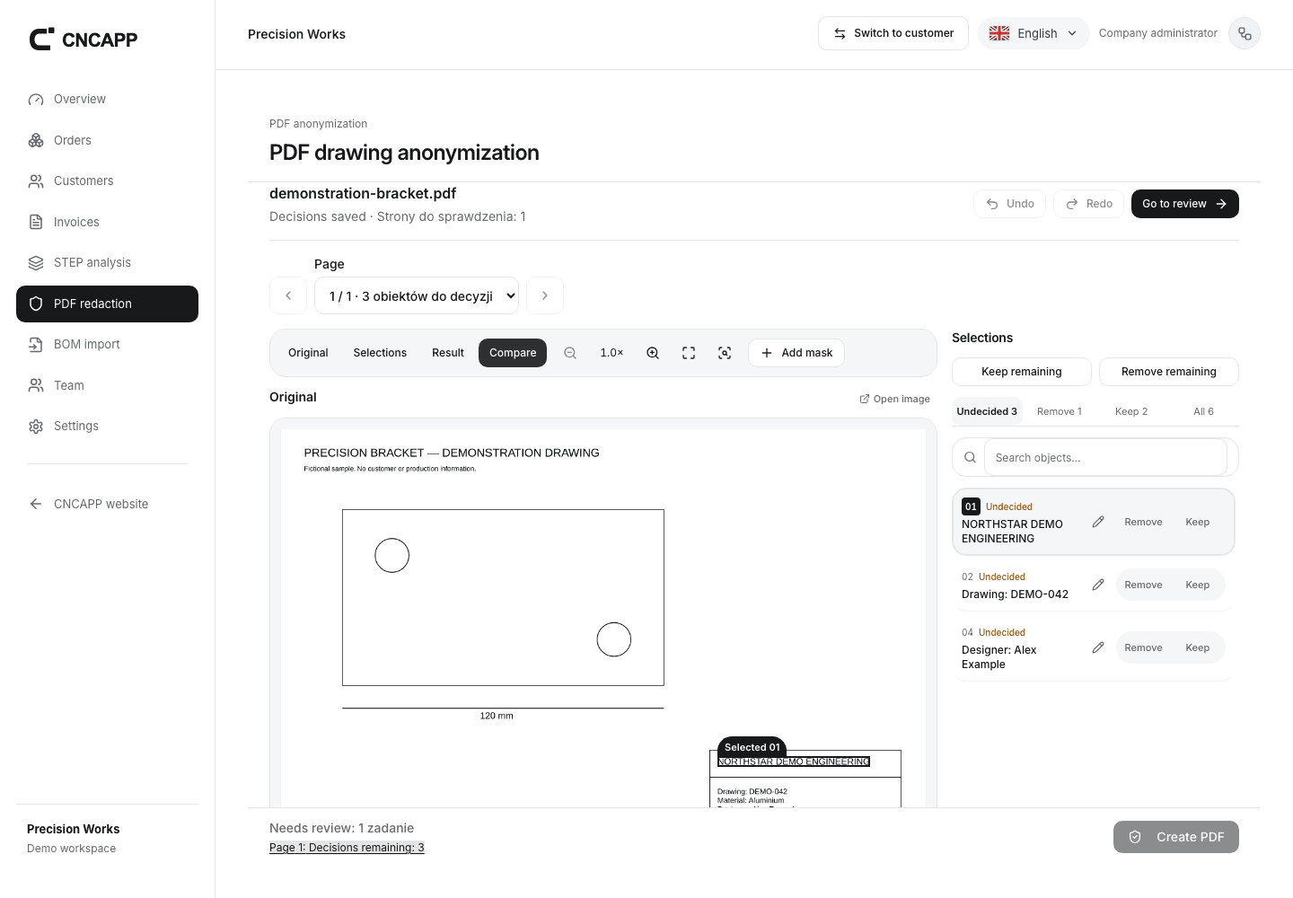
Task: Click pencil icon for Drawing: DEMO-042
Action: click(1098, 585)
